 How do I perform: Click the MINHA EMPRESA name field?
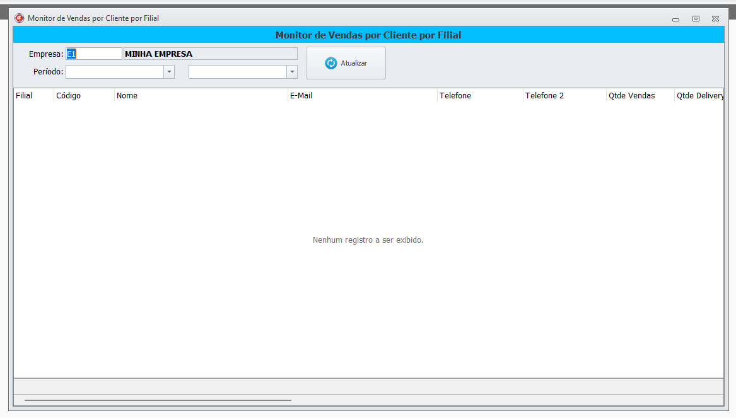[210, 54]
